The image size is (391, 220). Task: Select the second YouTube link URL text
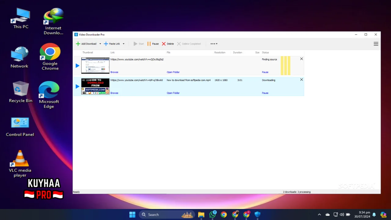coord(137,80)
